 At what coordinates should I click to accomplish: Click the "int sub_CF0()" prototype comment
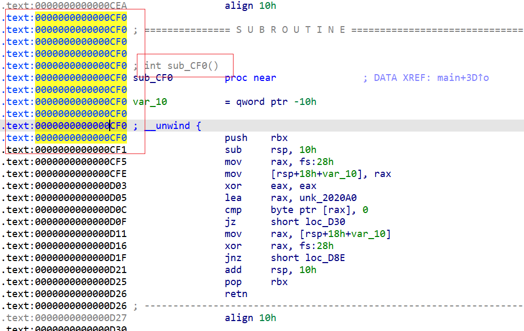coord(181,66)
